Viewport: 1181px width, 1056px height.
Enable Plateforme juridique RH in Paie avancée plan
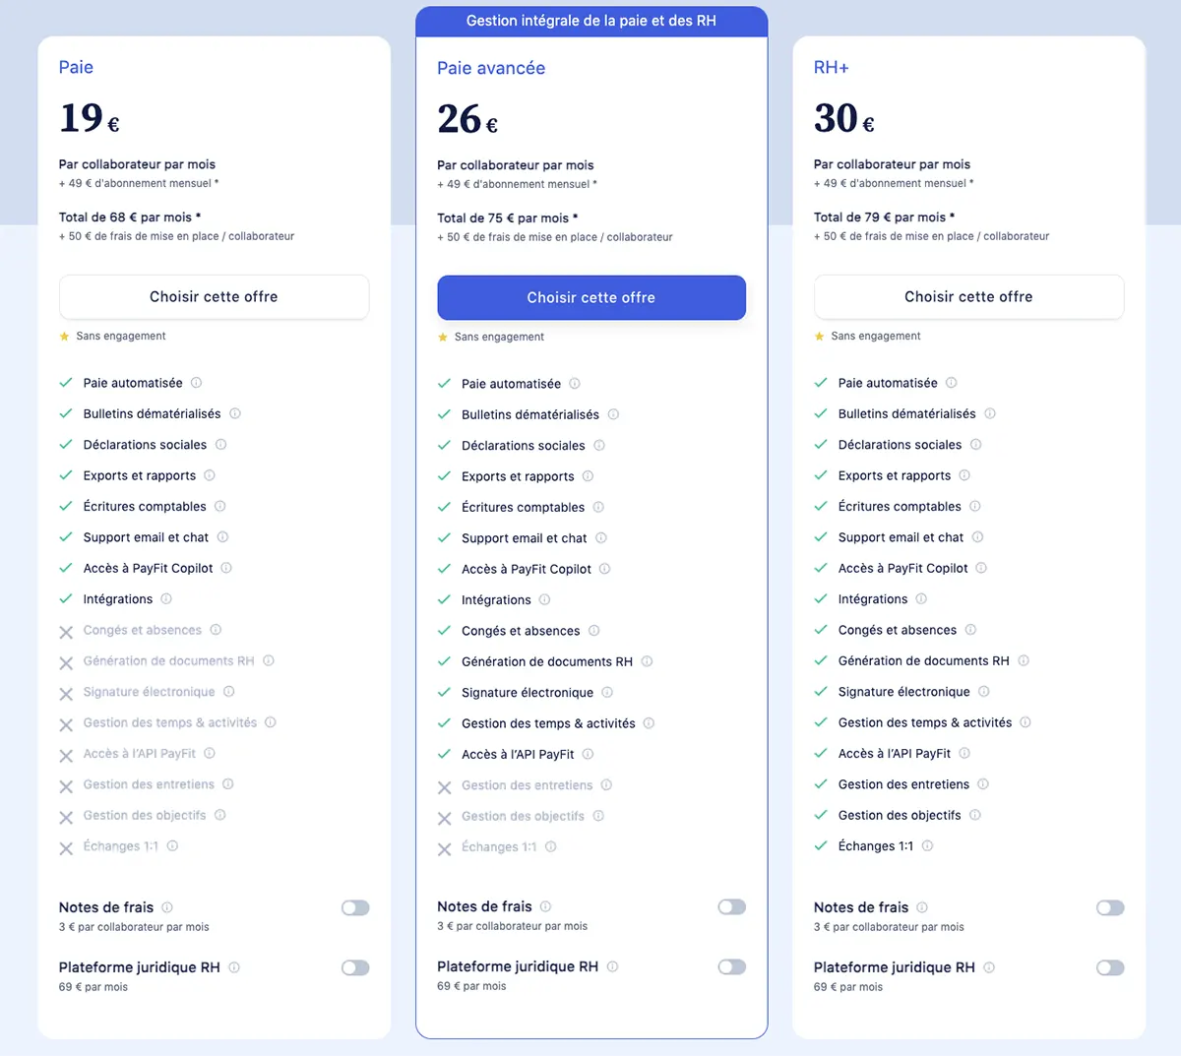(732, 966)
